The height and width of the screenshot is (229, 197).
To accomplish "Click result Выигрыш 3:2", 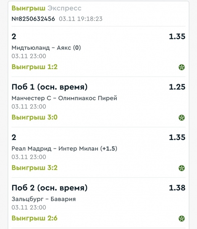I will point(35,168).
